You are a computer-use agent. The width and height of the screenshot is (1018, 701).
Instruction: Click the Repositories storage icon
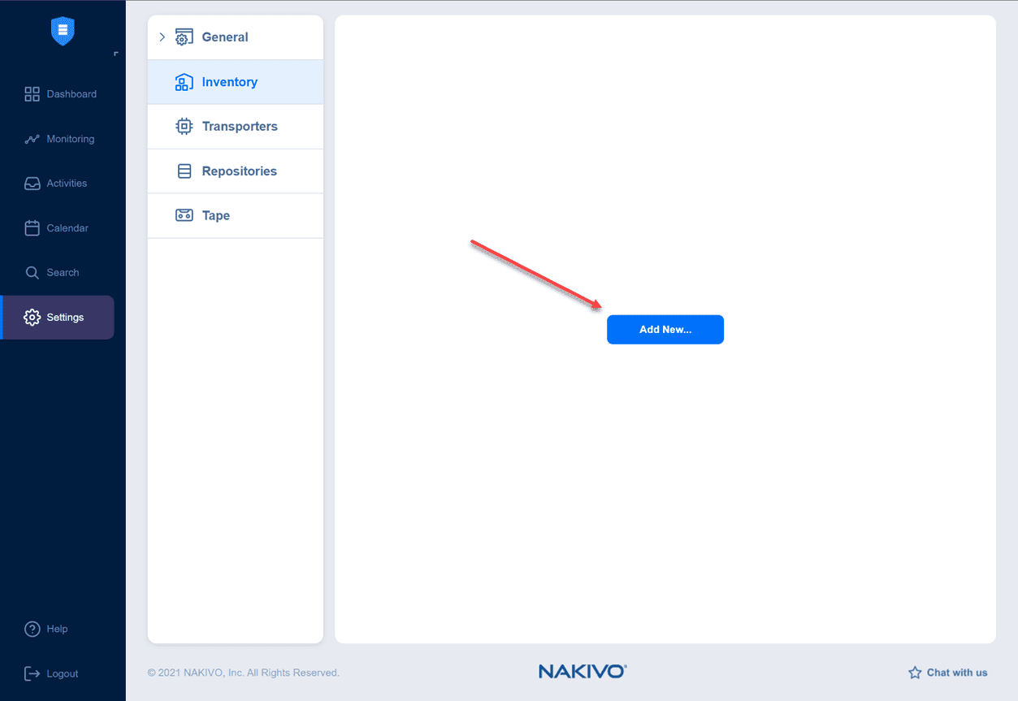coord(184,171)
